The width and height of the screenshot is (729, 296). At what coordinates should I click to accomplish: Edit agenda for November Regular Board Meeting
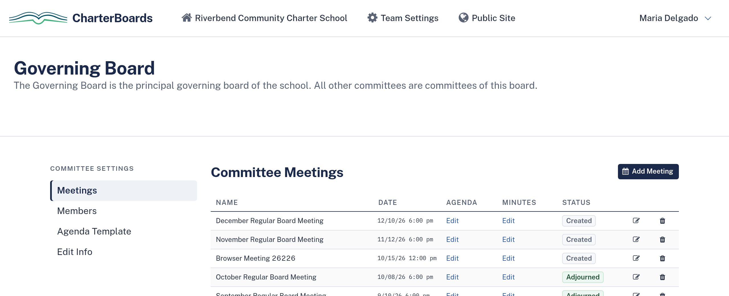pos(452,239)
